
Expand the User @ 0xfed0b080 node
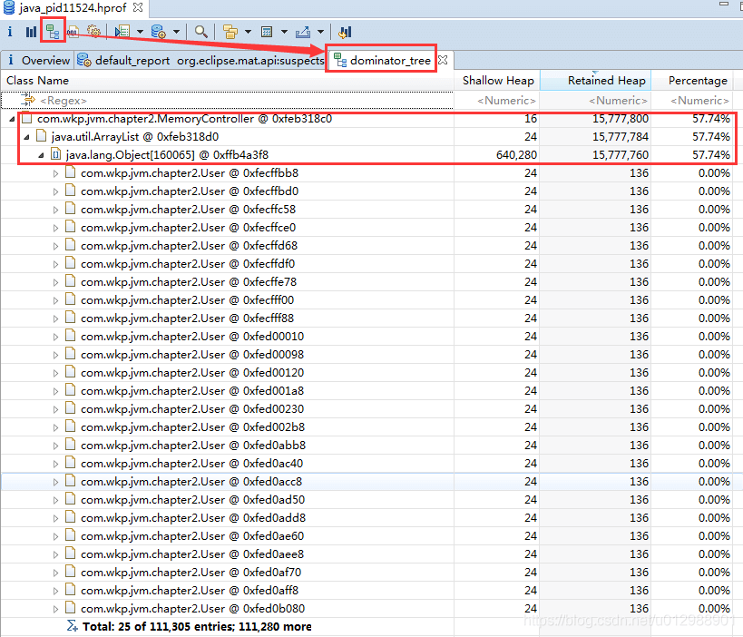(x=55, y=609)
